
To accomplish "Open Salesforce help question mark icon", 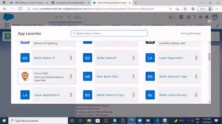I will pyautogui.click(x=195, y=17).
